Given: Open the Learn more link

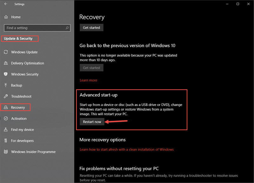Looking at the screenshot, I should point(89,80).
